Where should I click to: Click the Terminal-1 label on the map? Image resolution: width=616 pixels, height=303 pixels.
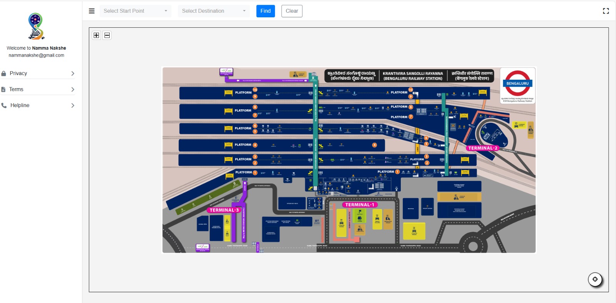click(x=359, y=205)
